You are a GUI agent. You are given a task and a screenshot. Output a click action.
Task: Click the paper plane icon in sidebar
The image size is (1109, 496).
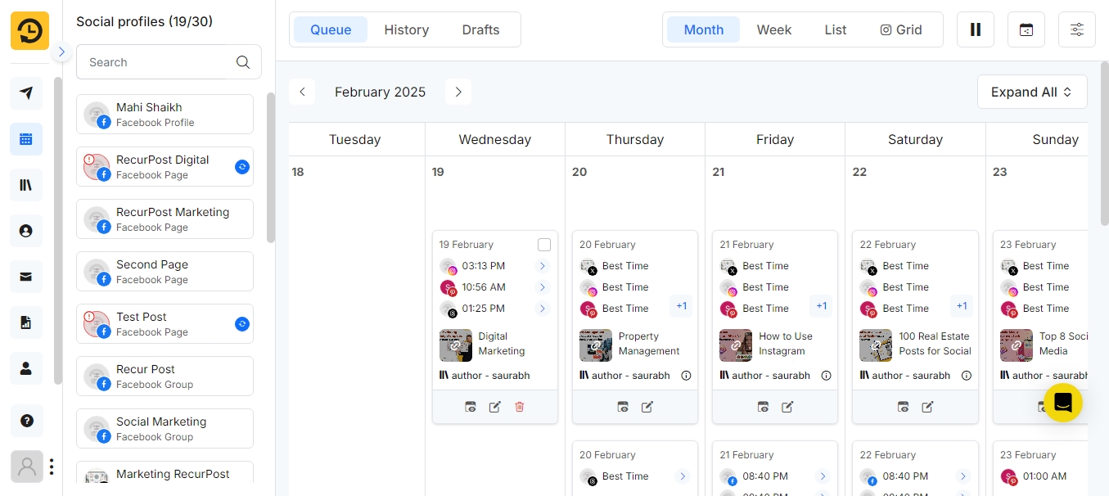pyautogui.click(x=26, y=93)
